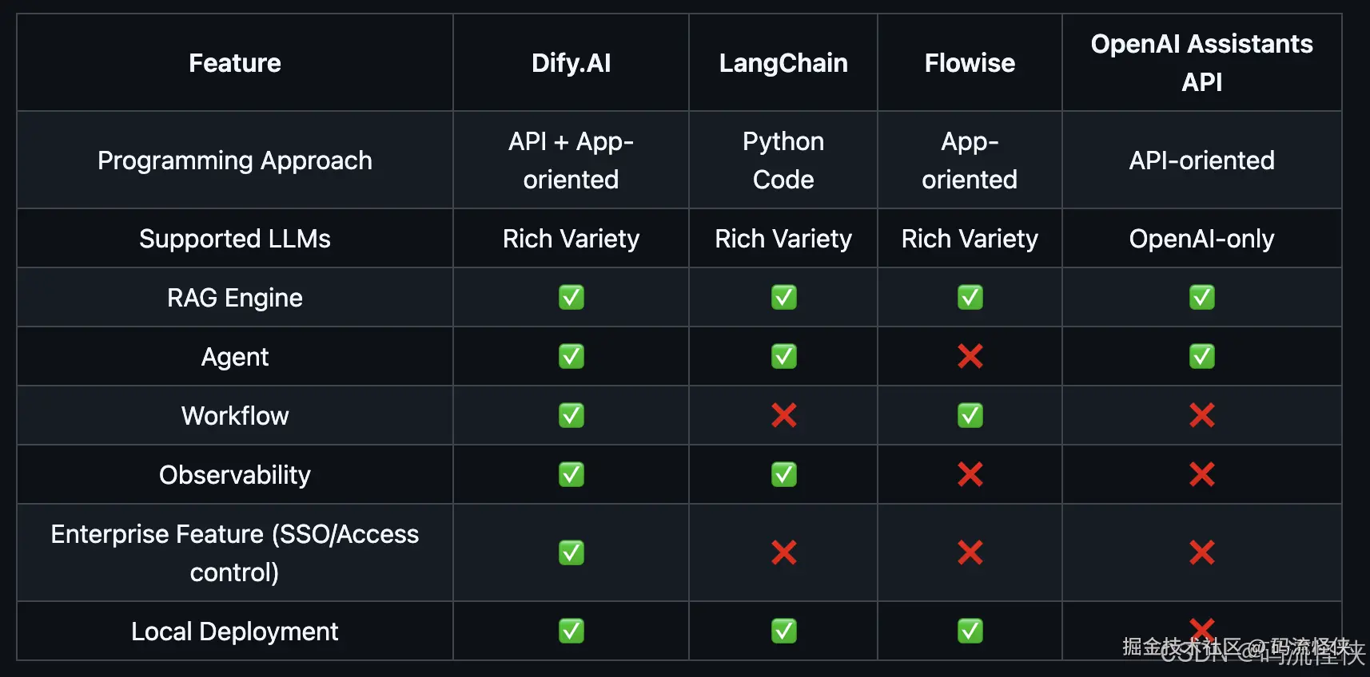Click the watermark text at bottom right
The width and height of the screenshot is (1370, 677).
point(1244,651)
